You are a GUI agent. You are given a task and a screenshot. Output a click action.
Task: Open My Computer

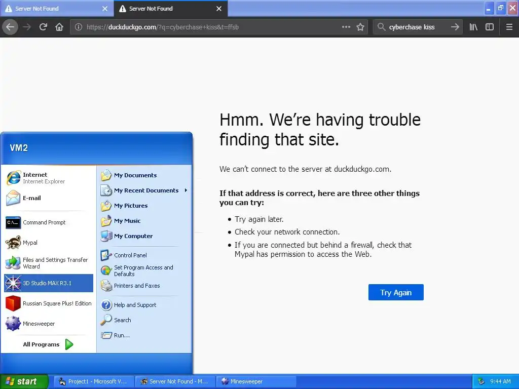click(144, 236)
